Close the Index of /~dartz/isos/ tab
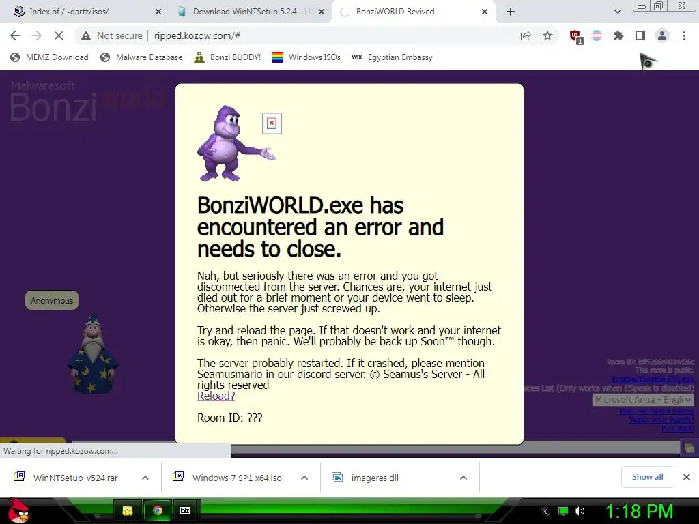 (158, 12)
